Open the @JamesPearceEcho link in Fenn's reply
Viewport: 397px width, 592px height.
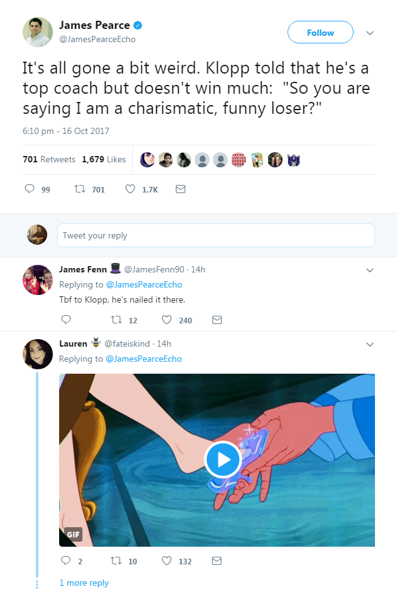pyautogui.click(x=144, y=284)
